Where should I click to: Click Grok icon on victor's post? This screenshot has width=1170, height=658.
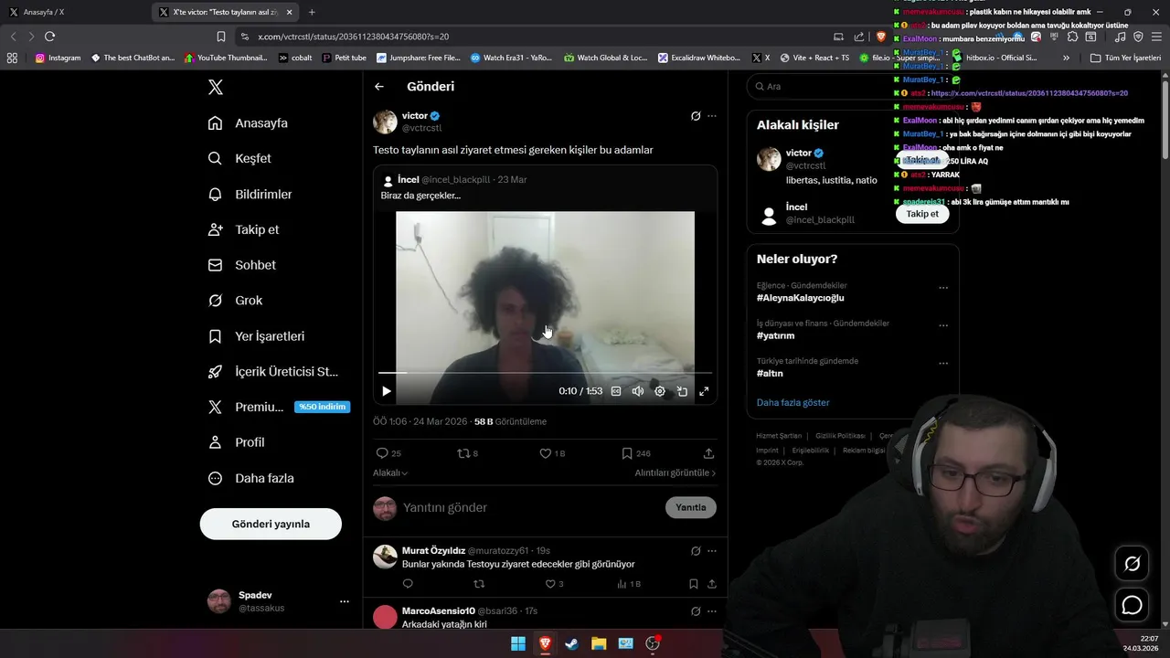696,116
